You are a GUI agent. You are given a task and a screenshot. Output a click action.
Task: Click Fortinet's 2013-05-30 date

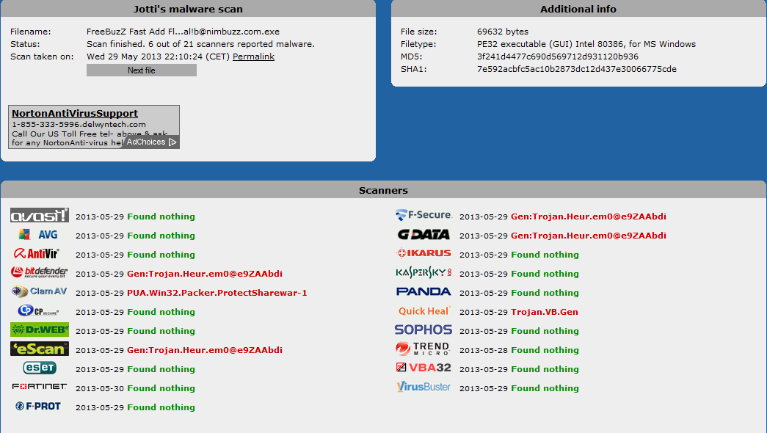[x=100, y=388]
